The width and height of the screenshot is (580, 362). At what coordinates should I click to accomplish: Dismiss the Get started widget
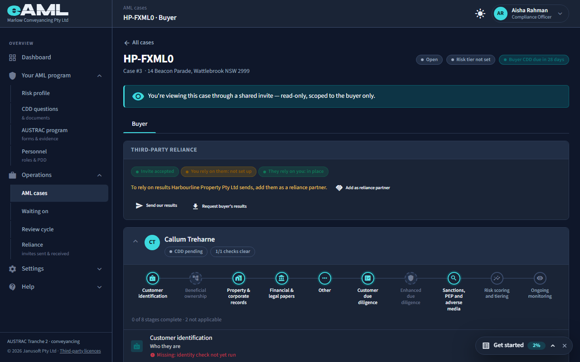(x=565, y=346)
